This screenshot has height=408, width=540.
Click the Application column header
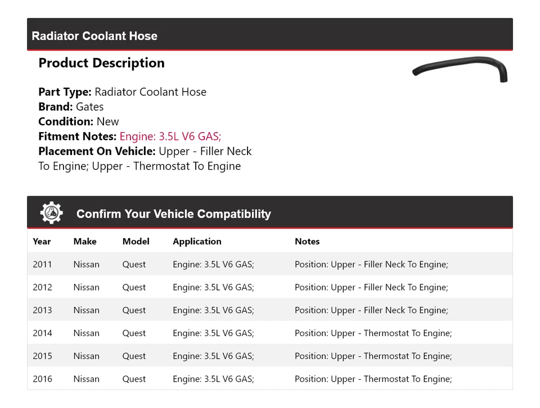click(197, 242)
